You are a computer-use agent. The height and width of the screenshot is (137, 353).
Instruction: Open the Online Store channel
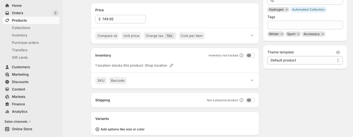point(31,129)
